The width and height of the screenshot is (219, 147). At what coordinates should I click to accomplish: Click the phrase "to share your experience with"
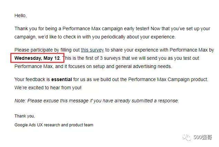(137, 50)
